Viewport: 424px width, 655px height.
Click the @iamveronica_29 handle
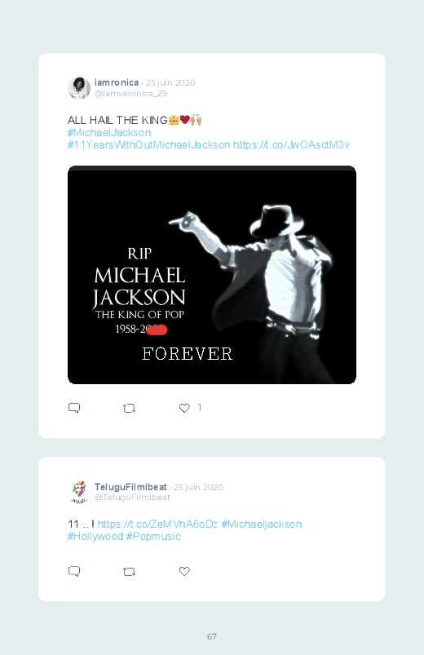(x=130, y=93)
